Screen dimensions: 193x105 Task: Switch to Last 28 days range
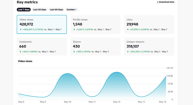tap(40, 9)
